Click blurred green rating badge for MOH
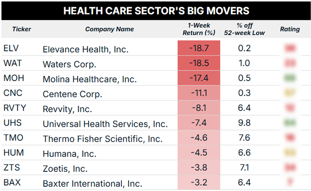The width and height of the screenshot is (311, 191). [x=290, y=78]
